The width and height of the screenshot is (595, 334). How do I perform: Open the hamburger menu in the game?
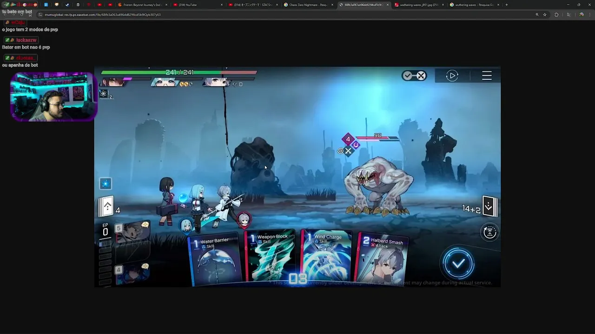(487, 76)
